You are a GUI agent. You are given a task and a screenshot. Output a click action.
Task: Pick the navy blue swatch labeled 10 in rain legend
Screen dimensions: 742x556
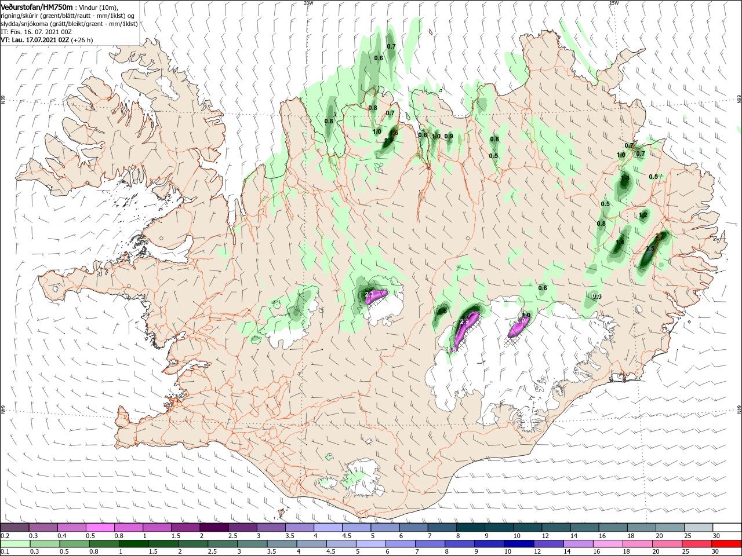click(519, 544)
